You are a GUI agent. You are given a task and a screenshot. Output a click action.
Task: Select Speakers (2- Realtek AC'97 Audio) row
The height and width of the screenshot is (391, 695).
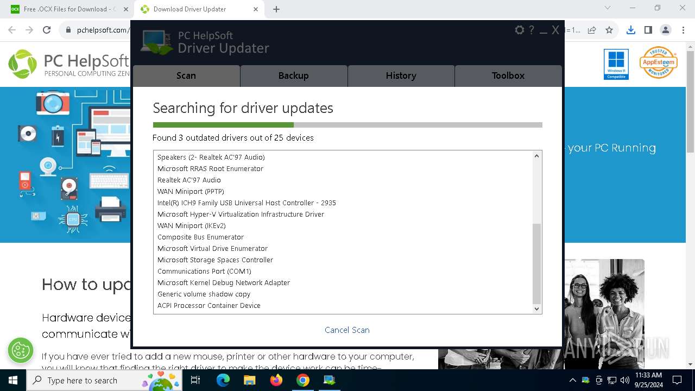[x=343, y=157]
